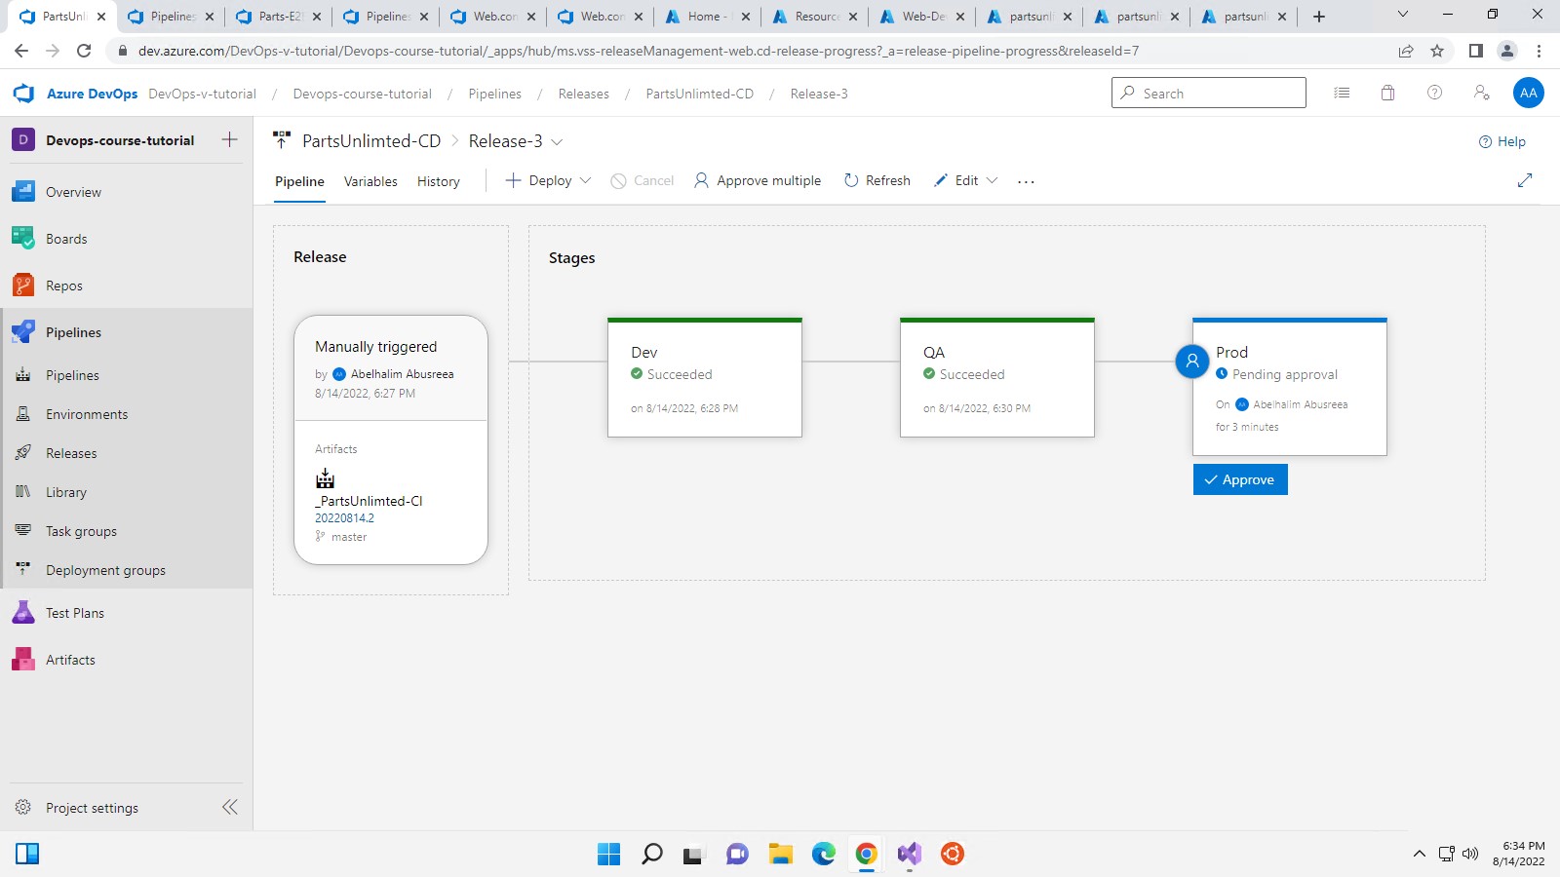Open the Pipelines sub-item under Pipelines
This screenshot has height=877, width=1560.
[72, 375]
